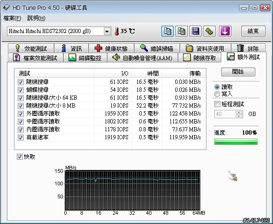The height and width of the screenshot is (224, 273).
Task: Switch to the 錯誤掃瞄 tab
Action: (x=157, y=48)
